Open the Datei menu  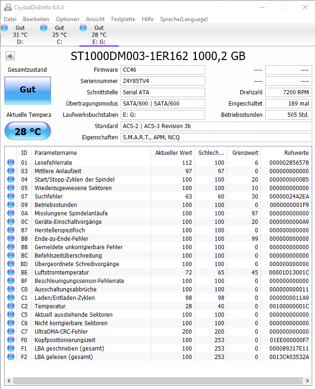[x=10, y=19]
